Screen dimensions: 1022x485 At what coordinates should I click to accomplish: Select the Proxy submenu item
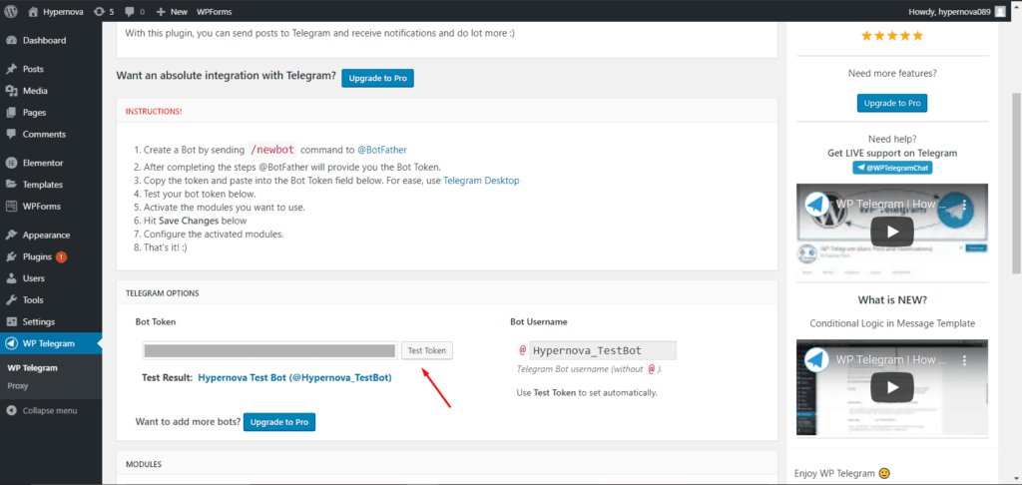[x=17, y=385]
